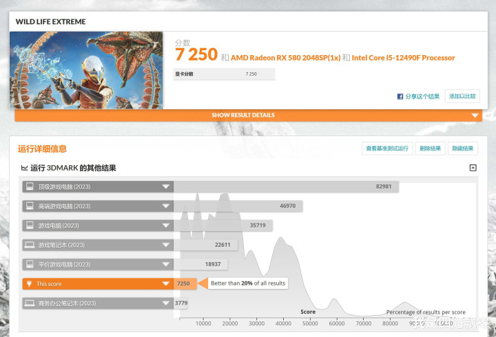The image size is (496, 337).
Task: Click the 46970 score bar value
Action: coord(287,206)
